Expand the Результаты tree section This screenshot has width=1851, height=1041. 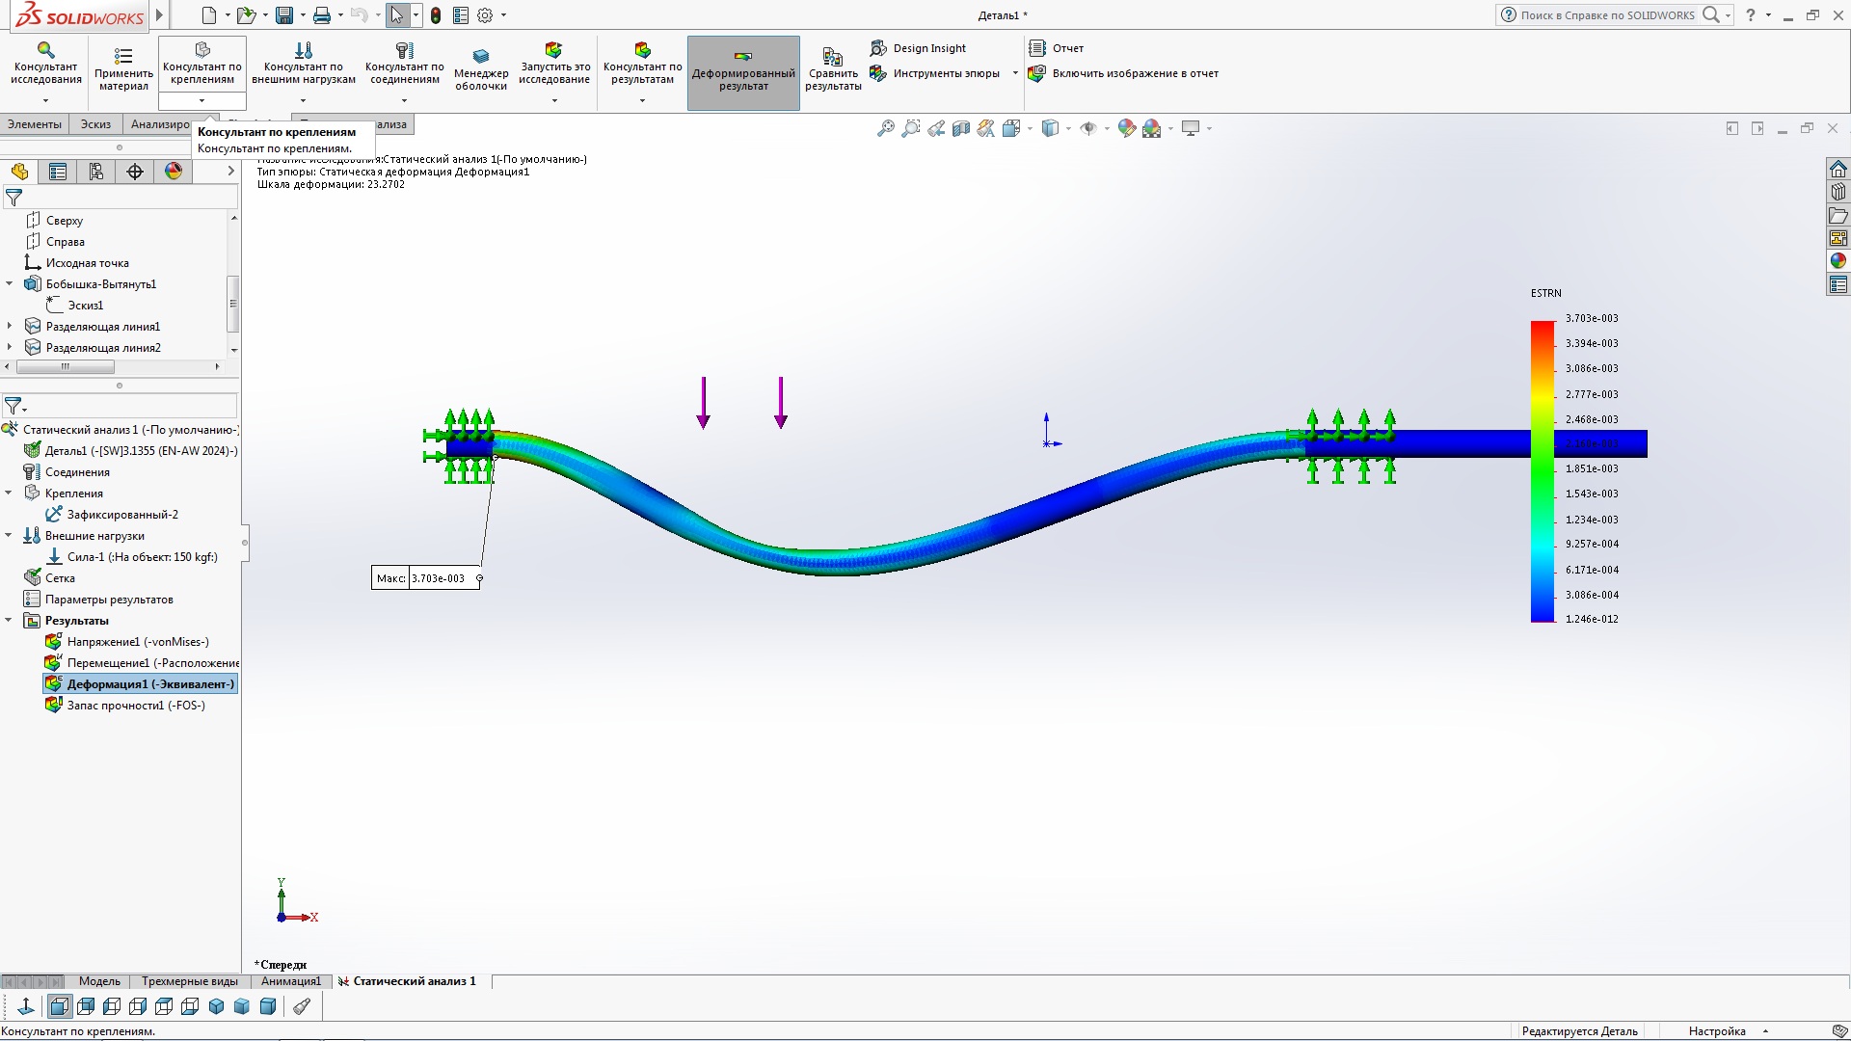pos(13,621)
